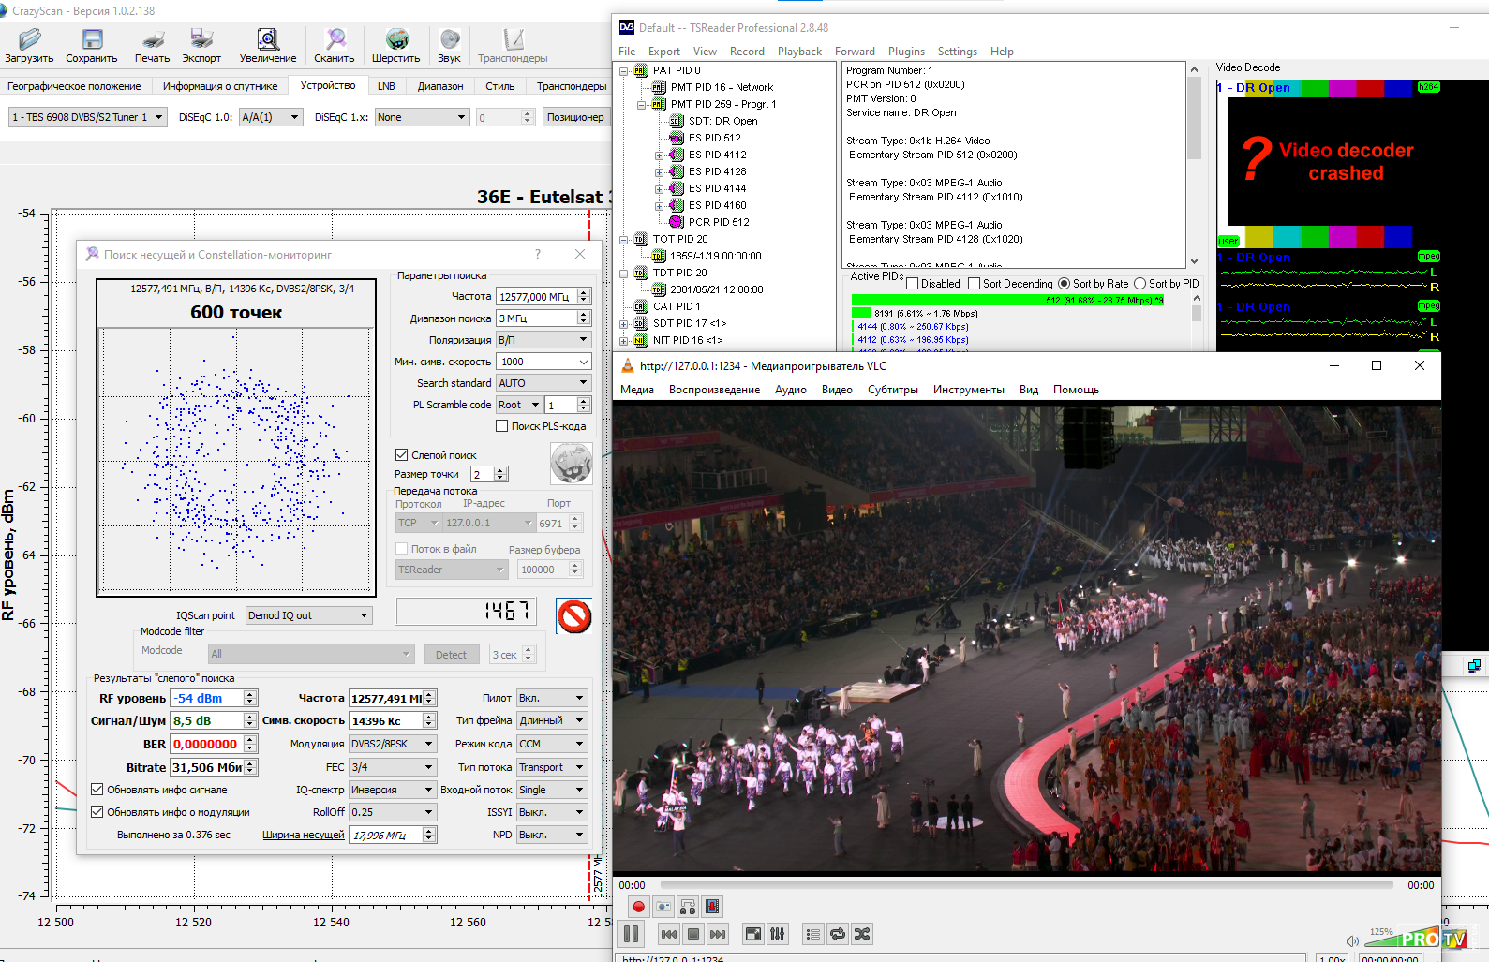Viewport: 1489px width, 962px height.
Task: Open the IQScan point Demod IQ out dropdown
Action: (x=308, y=615)
